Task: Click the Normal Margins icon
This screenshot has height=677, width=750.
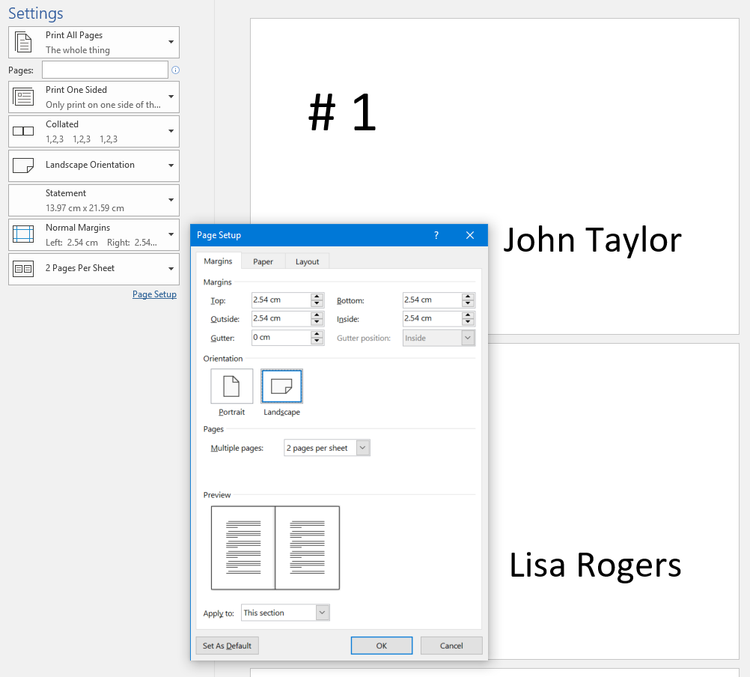Action: 24,235
